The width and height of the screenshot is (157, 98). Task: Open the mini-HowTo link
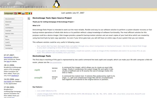(x=8, y=82)
